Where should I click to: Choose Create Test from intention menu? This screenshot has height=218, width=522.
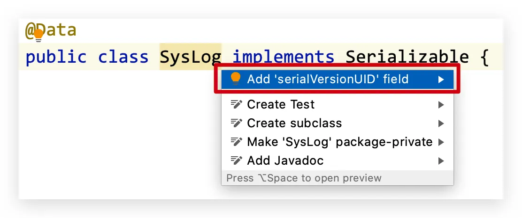tap(337, 104)
